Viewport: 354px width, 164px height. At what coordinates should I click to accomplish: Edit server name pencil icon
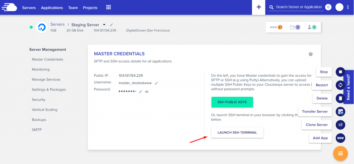[x=112, y=25]
